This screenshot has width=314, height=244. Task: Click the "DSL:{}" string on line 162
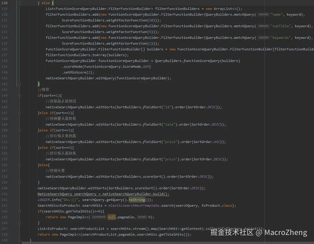70,200
